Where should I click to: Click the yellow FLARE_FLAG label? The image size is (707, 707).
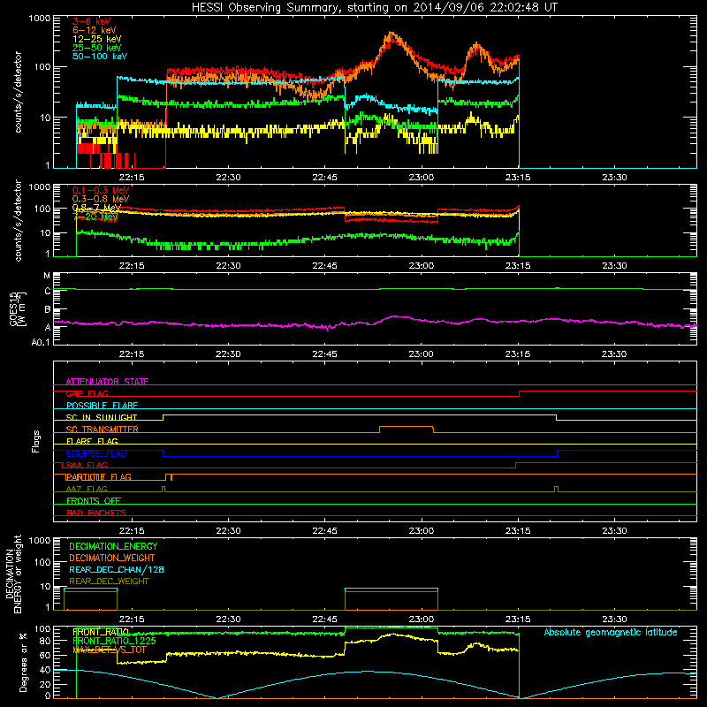coord(92,441)
